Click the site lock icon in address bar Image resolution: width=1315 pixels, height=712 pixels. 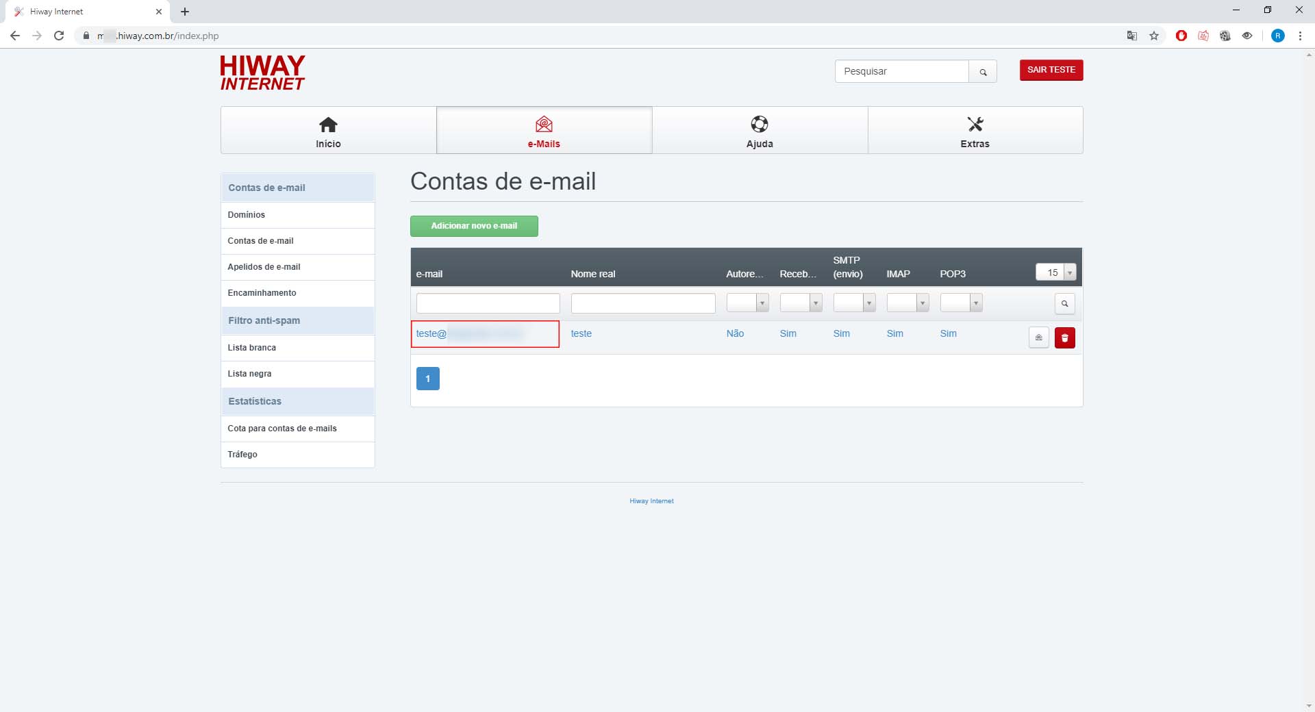[86, 36]
